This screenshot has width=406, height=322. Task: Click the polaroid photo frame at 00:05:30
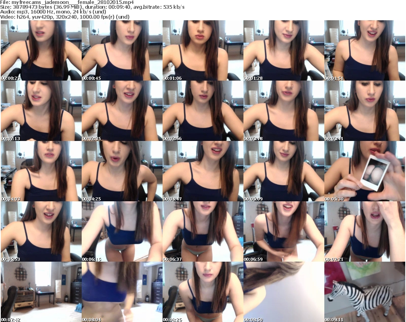click(x=365, y=172)
